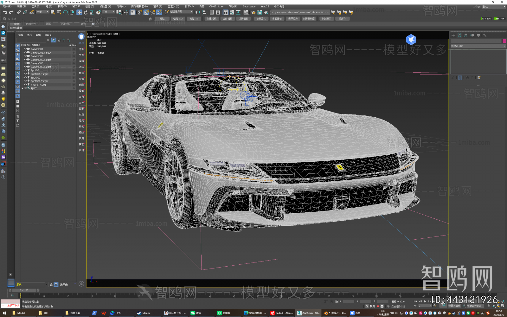
Task: Click the 粘贴 CAD button
Action: click(x=178, y=19)
